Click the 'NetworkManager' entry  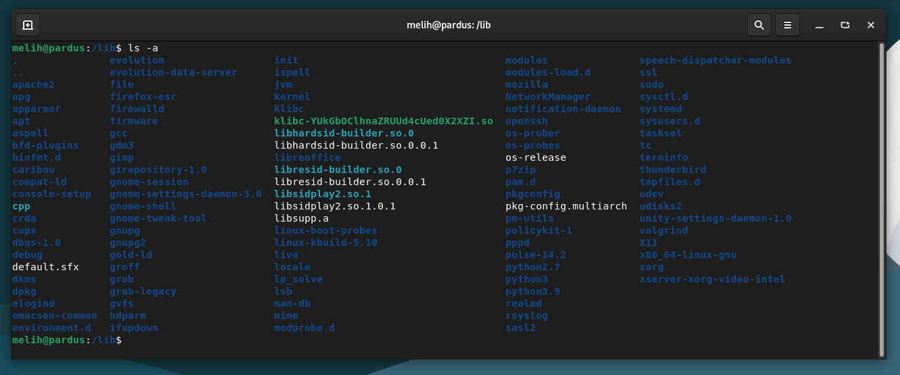coord(548,97)
